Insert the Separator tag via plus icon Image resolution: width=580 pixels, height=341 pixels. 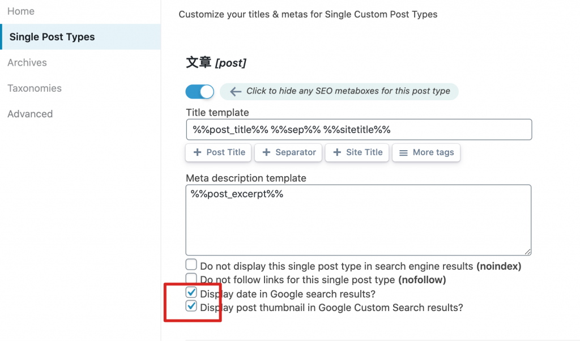click(266, 152)
